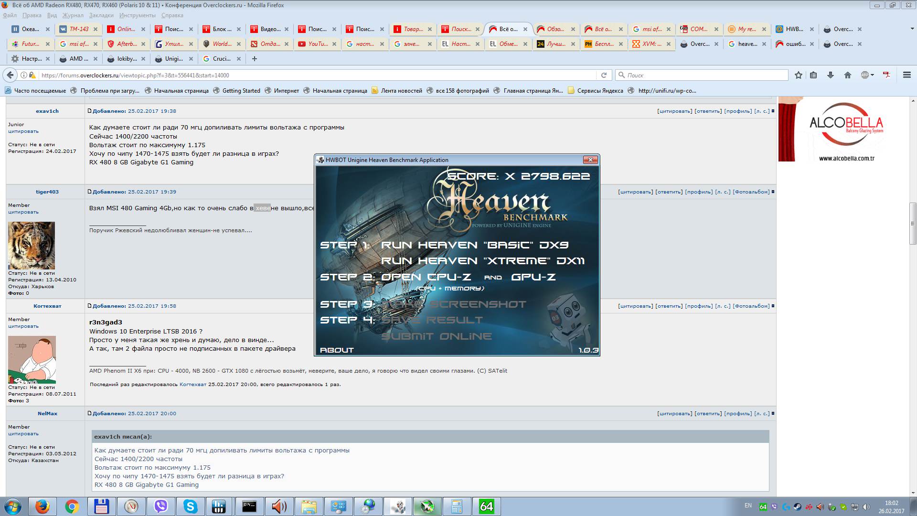Viewport: 917px width, 516px height.
Task: Switch to the Afterb... tab
Action: (126, 44)
